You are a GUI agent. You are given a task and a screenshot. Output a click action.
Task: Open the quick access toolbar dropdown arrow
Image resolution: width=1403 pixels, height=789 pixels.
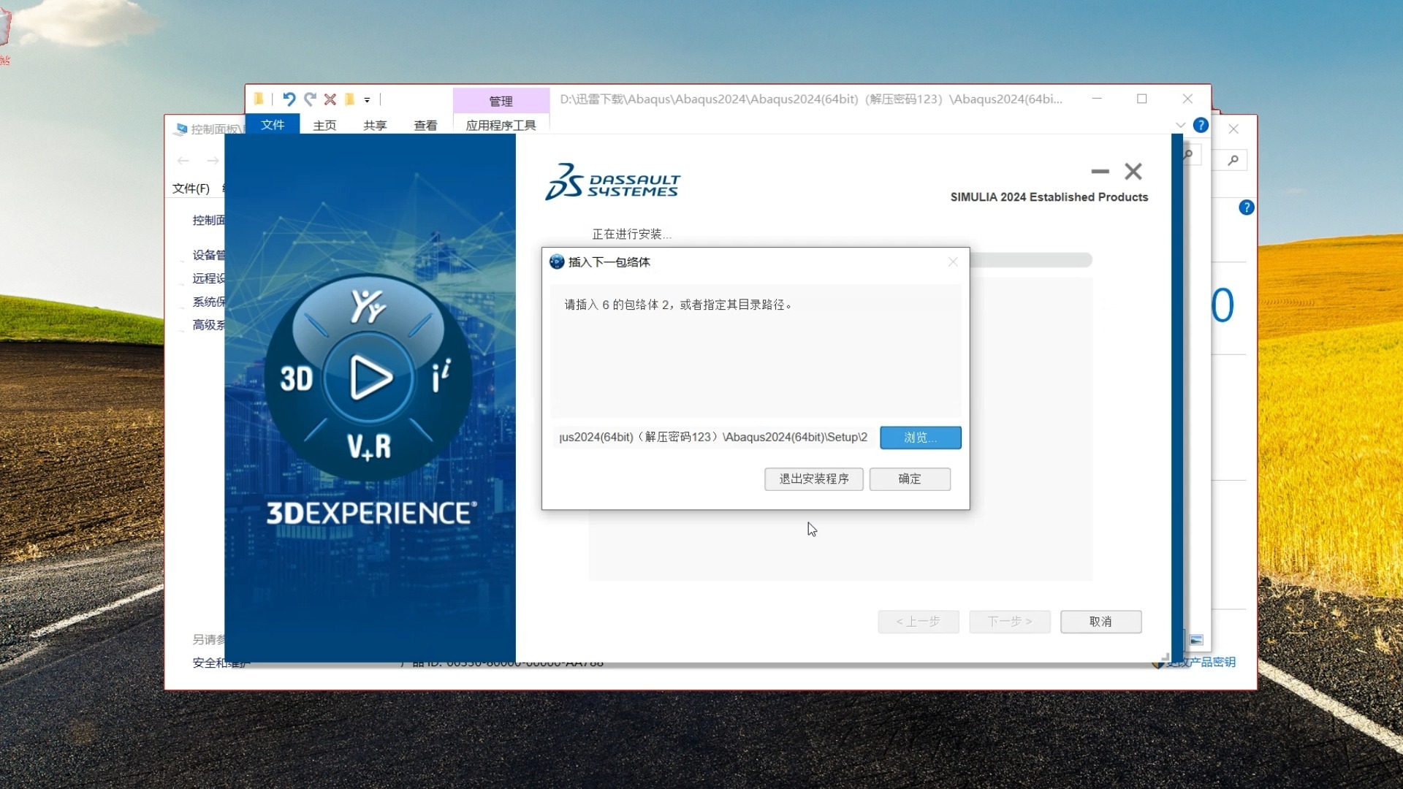point(367,100)
